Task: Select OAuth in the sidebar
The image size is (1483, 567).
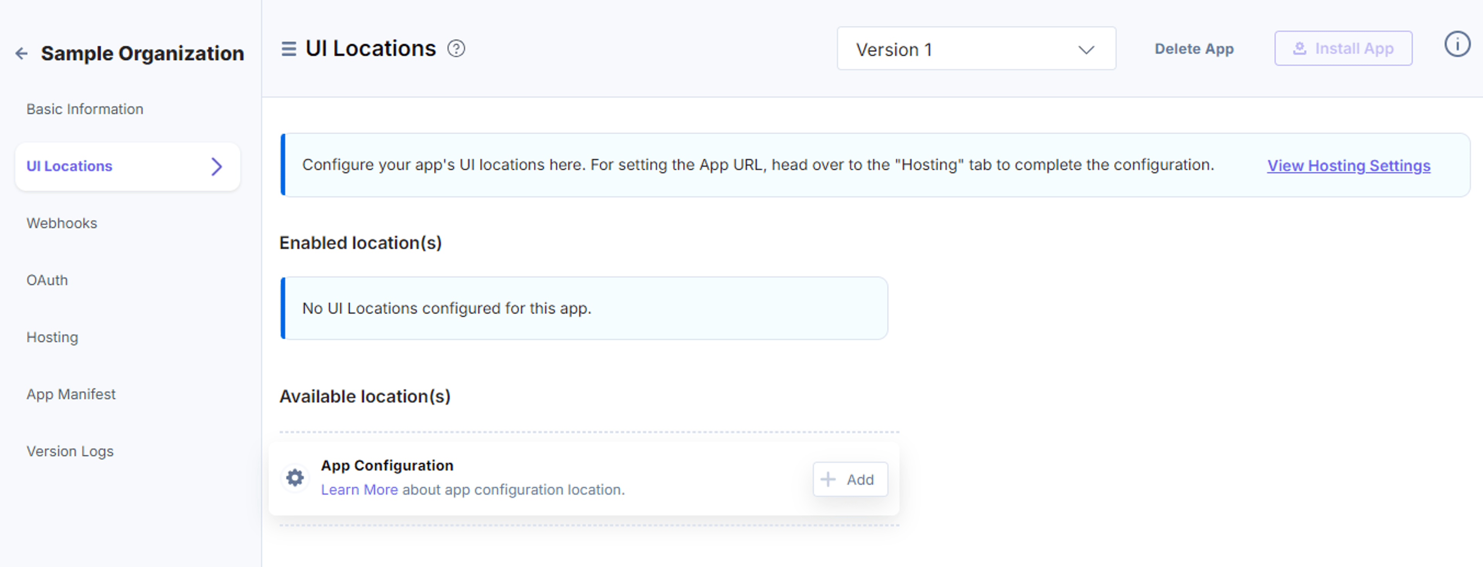Action: [47, 280]
